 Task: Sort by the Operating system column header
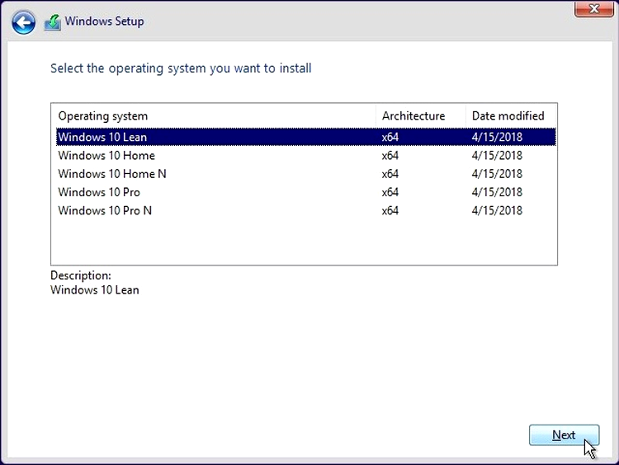(102, 116)
